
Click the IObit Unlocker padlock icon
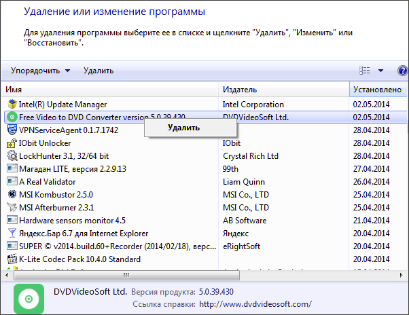coord(12,143)
